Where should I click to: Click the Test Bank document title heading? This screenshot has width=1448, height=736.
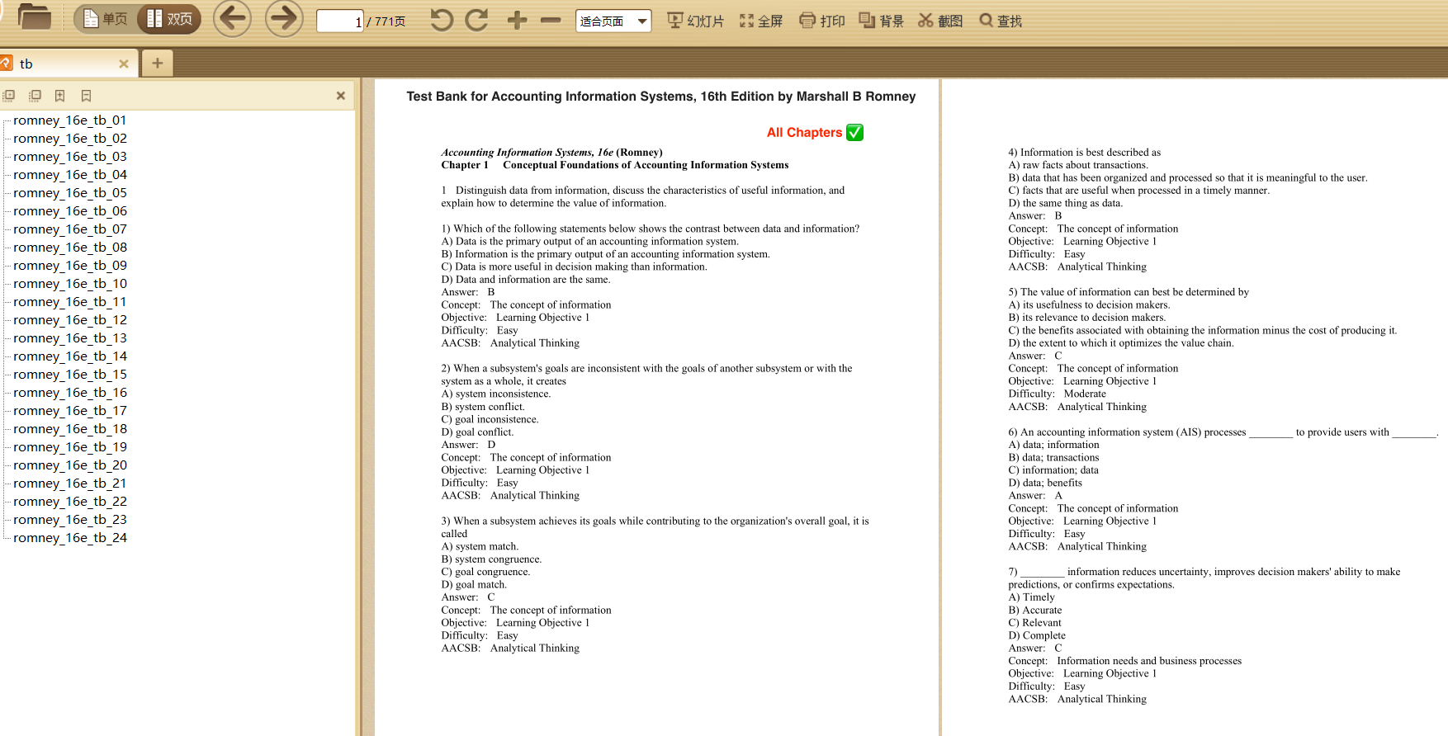[660, 97]
